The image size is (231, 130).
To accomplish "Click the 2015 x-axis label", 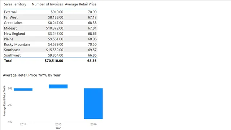I will (x=58, y=124).
